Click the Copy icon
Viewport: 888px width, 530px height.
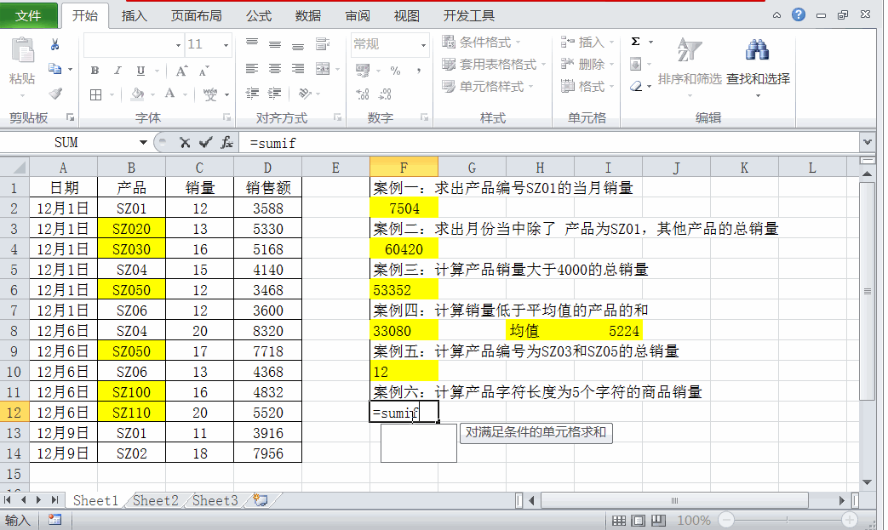[x=55, y=69]
